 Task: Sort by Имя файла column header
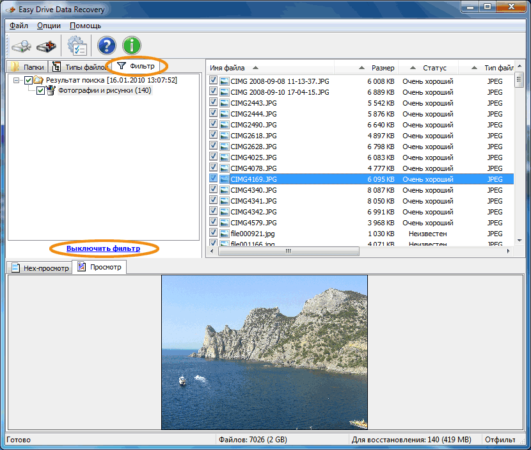270,68
